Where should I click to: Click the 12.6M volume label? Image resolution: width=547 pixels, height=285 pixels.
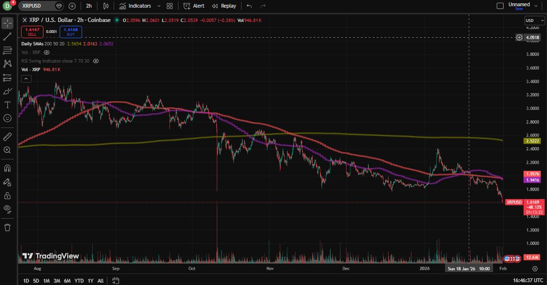click(532, 257)
